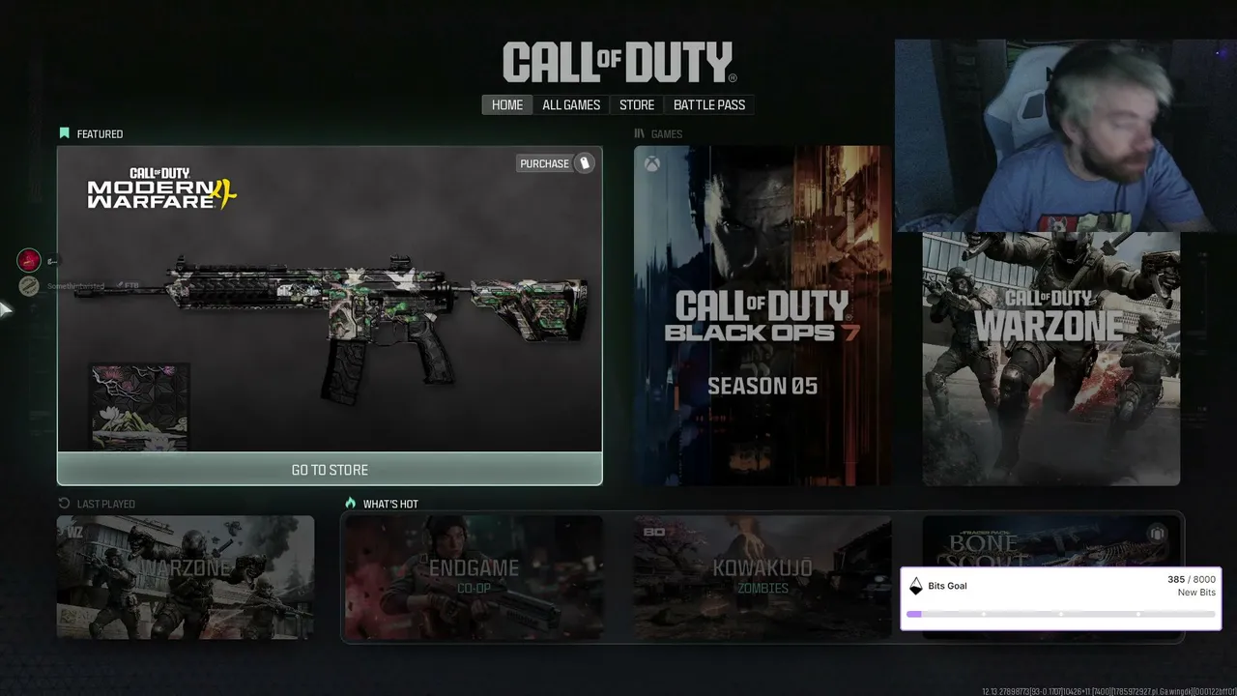Click the Bits Goal diamond icon

coord(916,586)
